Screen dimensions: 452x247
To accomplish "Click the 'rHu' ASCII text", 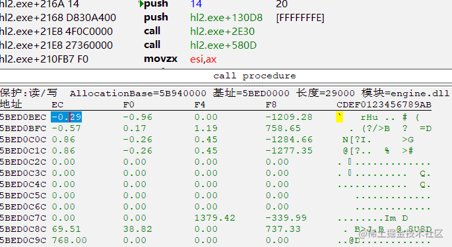I will [x=370, y=117].
